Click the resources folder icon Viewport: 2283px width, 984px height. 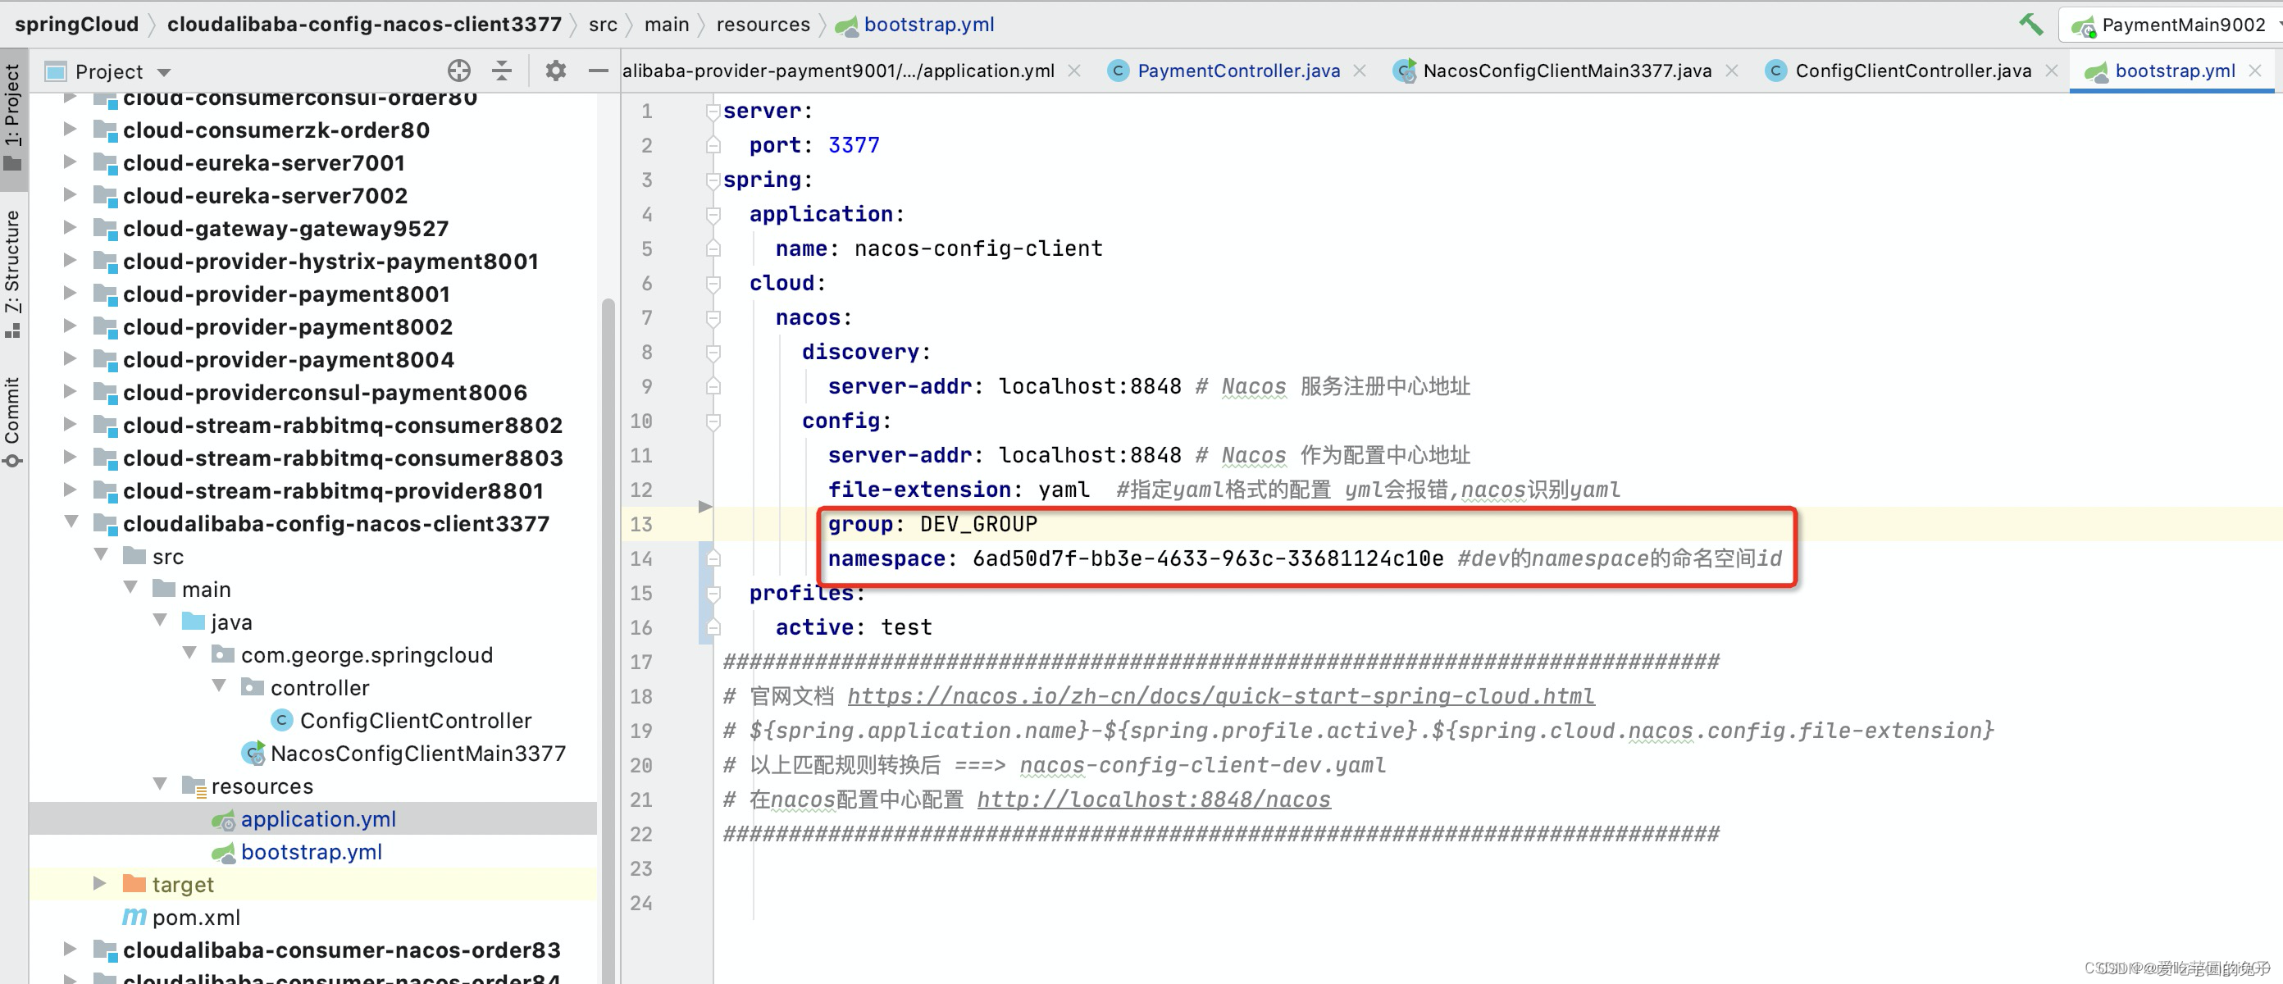(x=194, y=786)
